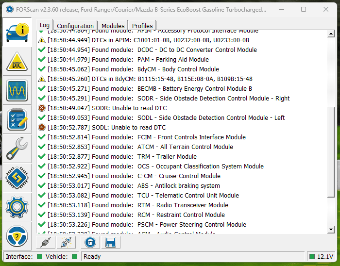The width and height of the screenshot is (340, 266).
Task: Select the 'DTCs in APIM' log line
Action: pos(148,40)
